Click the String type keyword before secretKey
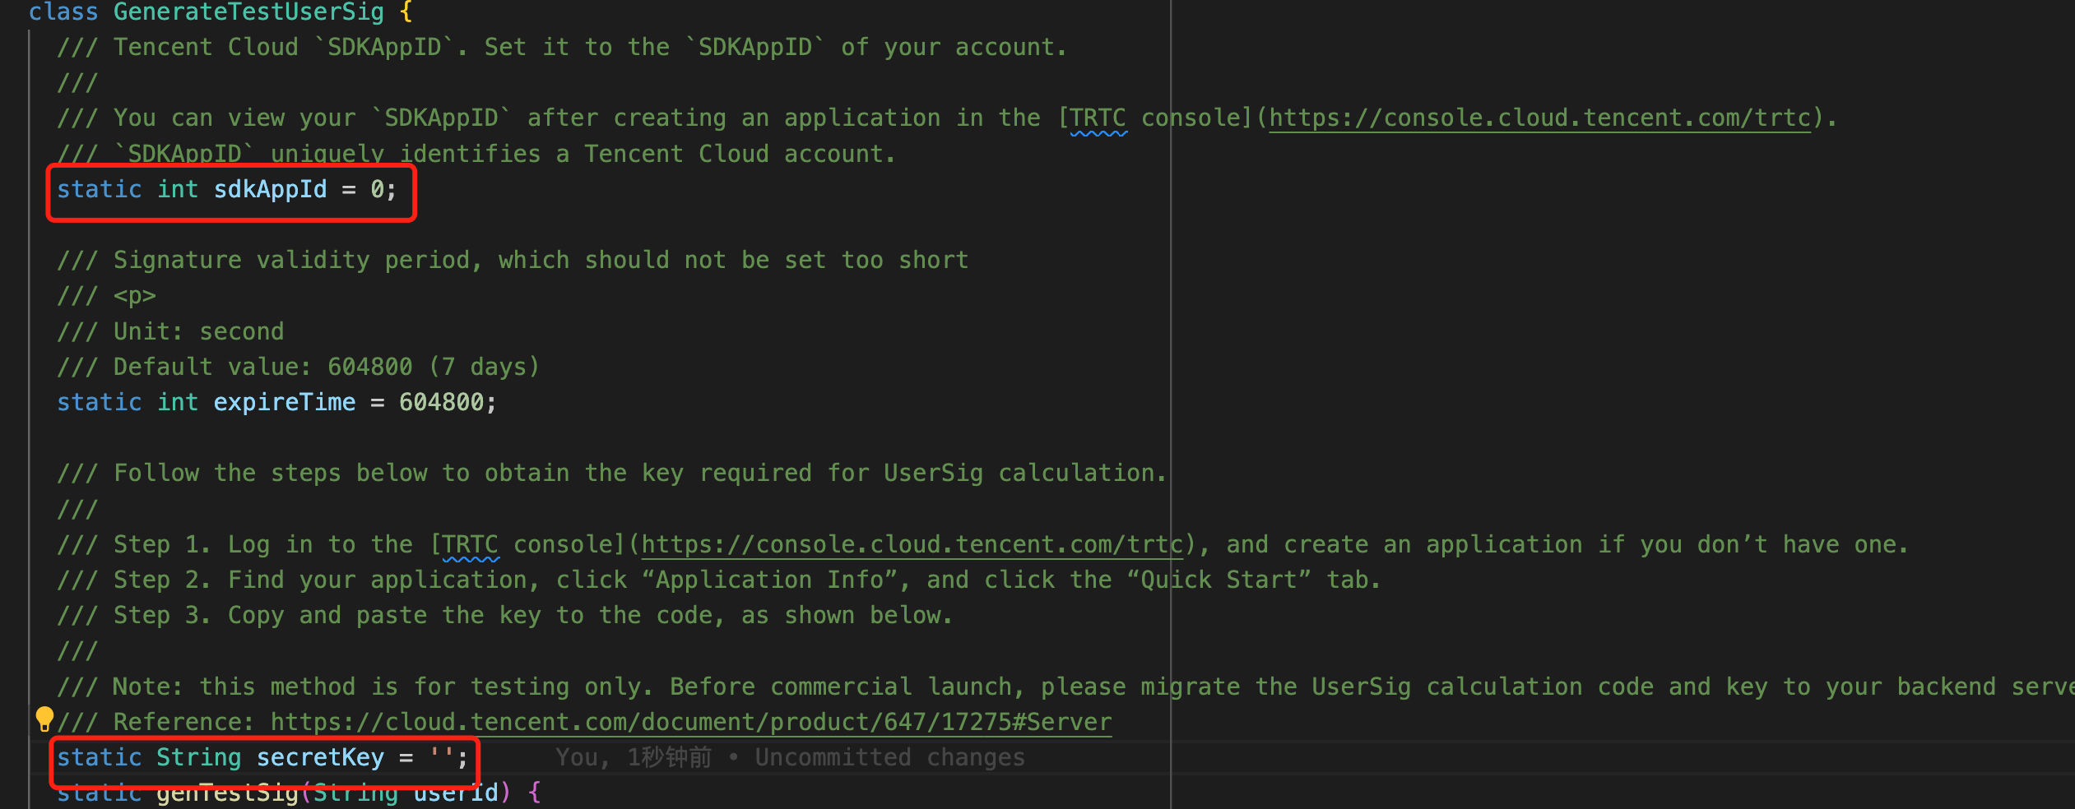This screenshot has width=2075, height=809. pos(198,758)
